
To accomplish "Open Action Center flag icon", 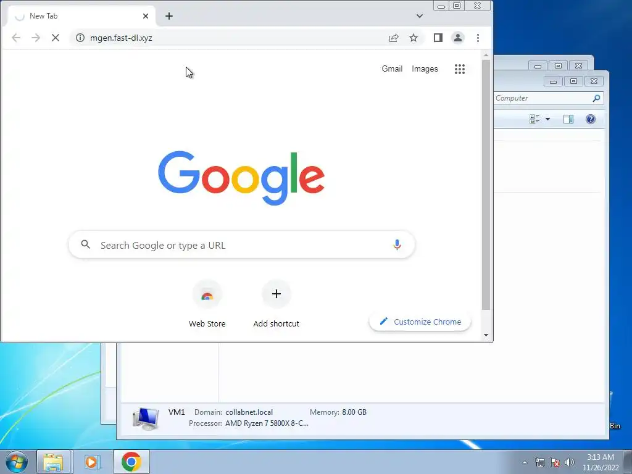I will [555, 462].
